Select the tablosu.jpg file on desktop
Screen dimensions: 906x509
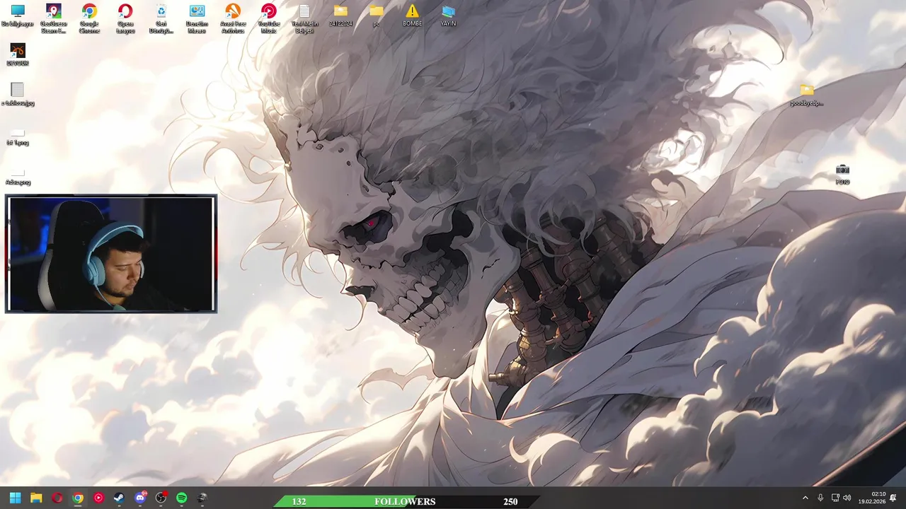click(18, 95)
